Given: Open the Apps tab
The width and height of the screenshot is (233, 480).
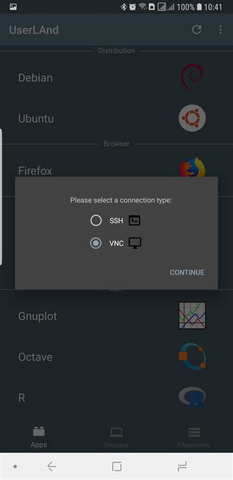Looking at the screenshot, I should click(x=39, y=438).
